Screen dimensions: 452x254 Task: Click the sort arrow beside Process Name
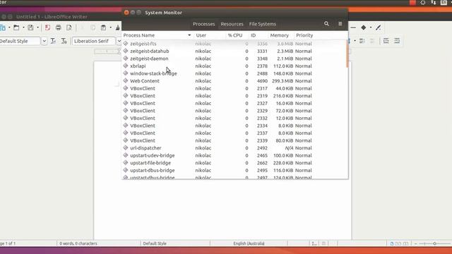click(189, 35)
